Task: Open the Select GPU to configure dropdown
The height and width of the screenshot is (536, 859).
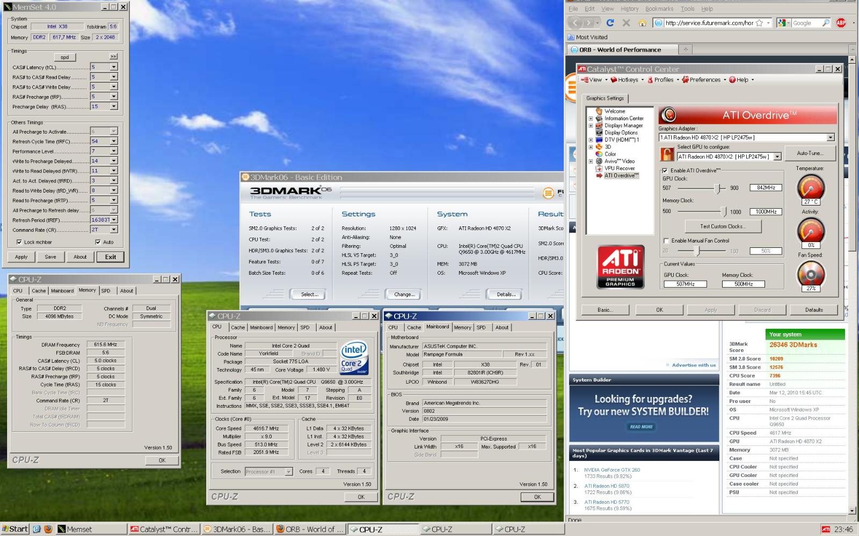Action: 777,157
